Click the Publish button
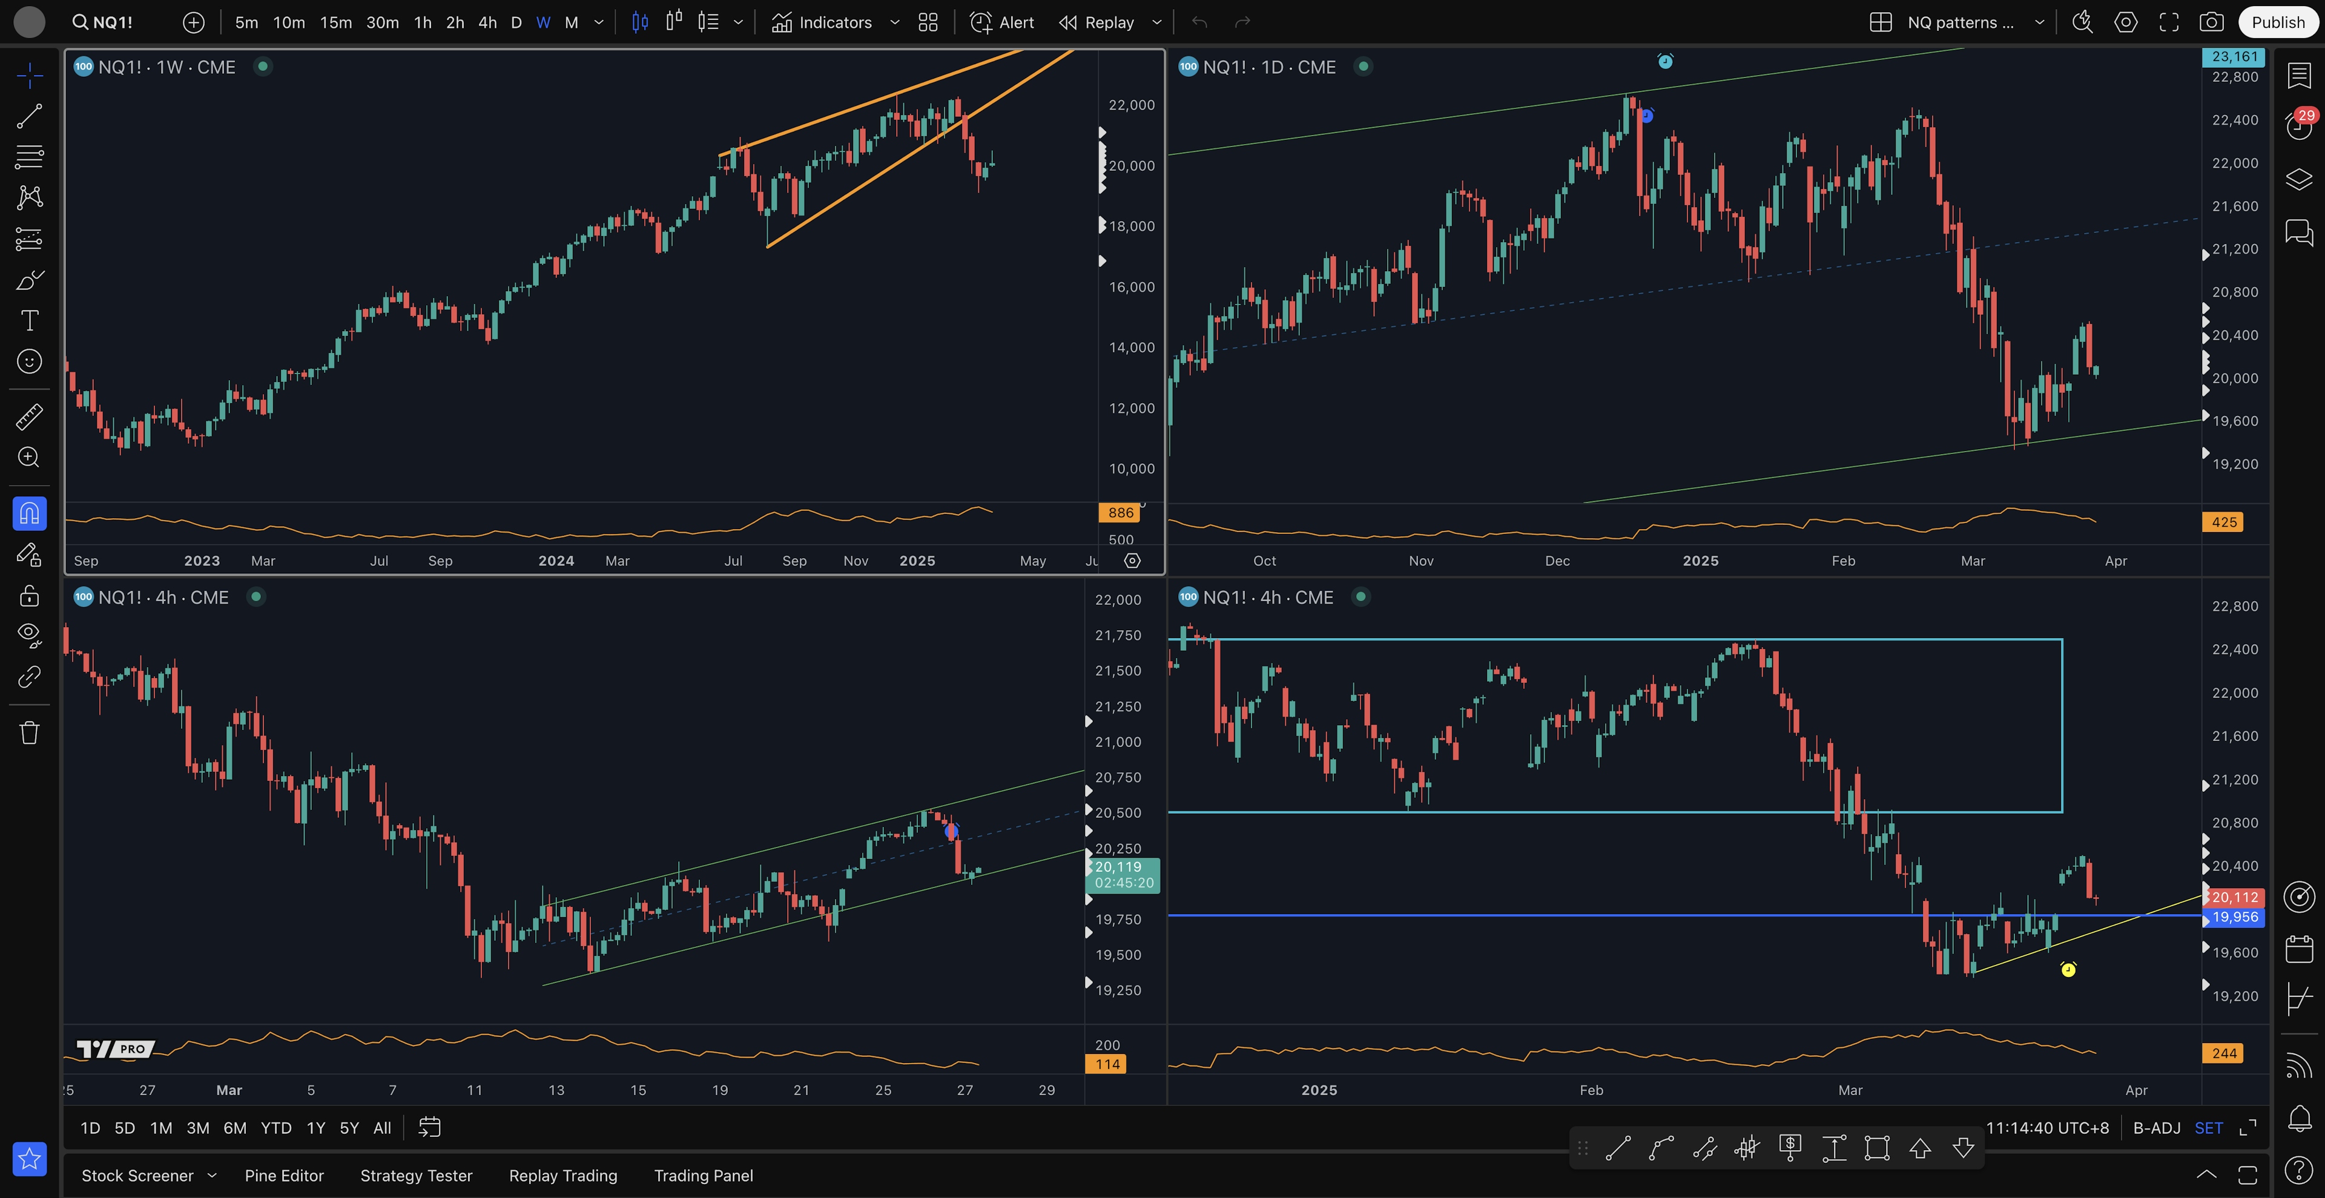 [2277, 22]
